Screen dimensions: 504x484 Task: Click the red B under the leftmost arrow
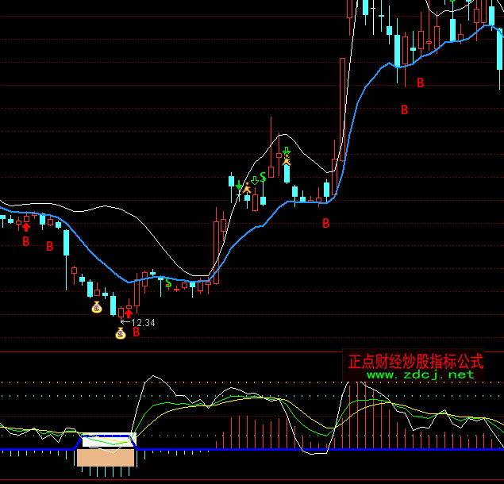click(25, 240)
